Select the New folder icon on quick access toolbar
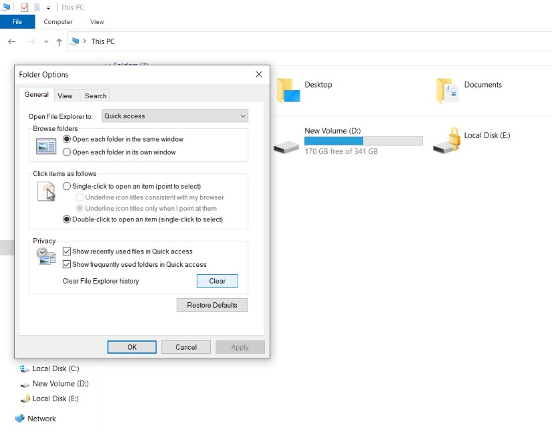Screen dimensions: 552x432 (x=37, y=7)
